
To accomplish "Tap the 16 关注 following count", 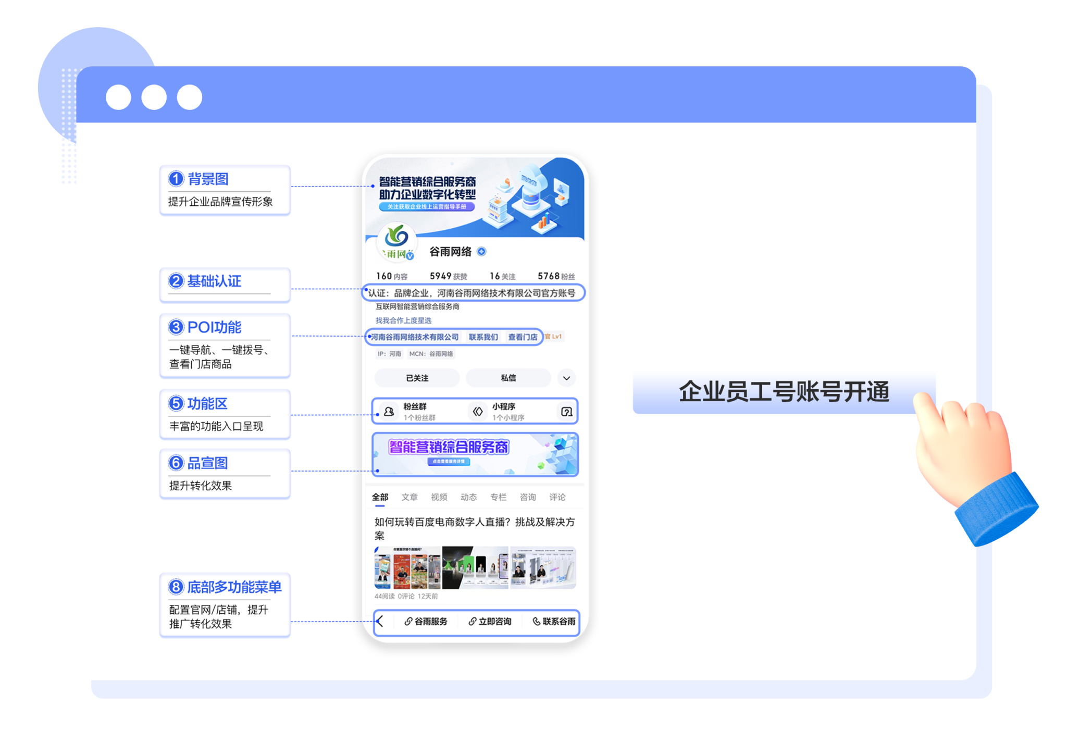I will click(x=502, y=276).
